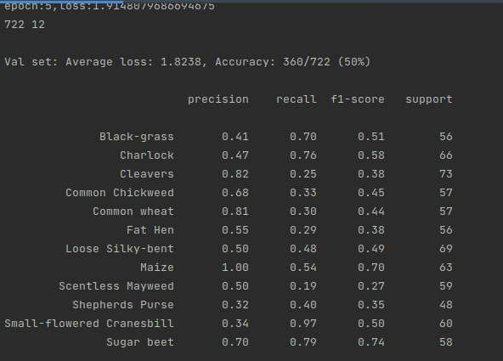Image resolution: width=503 pixels, height=361 pixels.
Task: Click Black-grass precision value 0.41
Action: 235,137
